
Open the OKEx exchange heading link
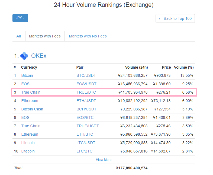point(39,56)
